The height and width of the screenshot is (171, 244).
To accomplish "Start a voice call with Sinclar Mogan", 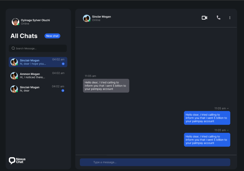I will pos(218,18).
